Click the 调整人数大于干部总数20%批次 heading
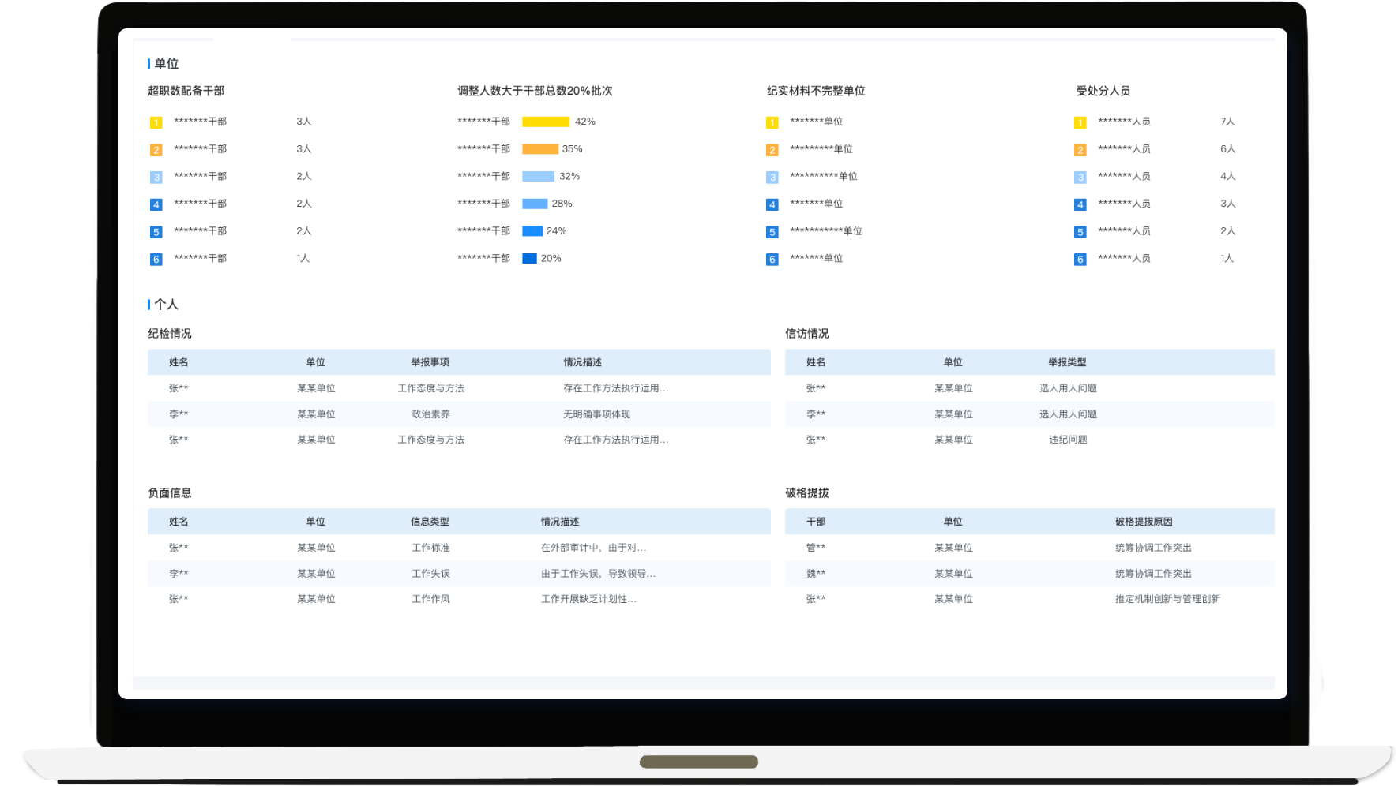The width and height of the screenshot is (1398, 786). coord(535,91)
